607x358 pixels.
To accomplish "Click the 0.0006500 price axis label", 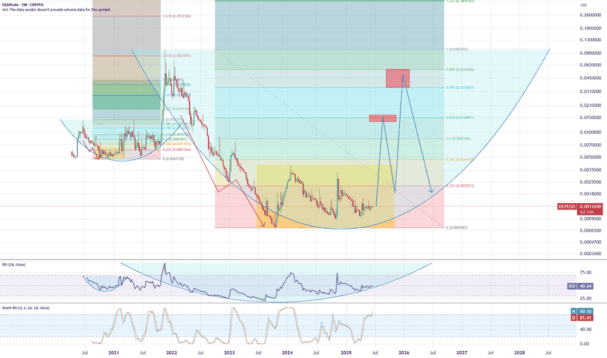I will (590, 230).
